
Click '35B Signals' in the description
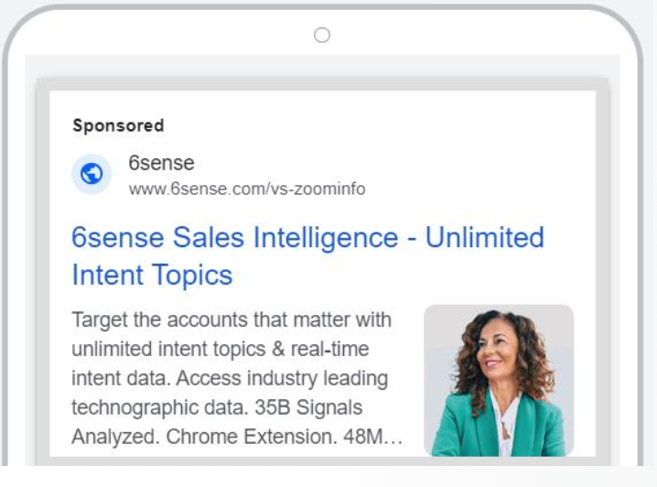(x=308, y=407)
